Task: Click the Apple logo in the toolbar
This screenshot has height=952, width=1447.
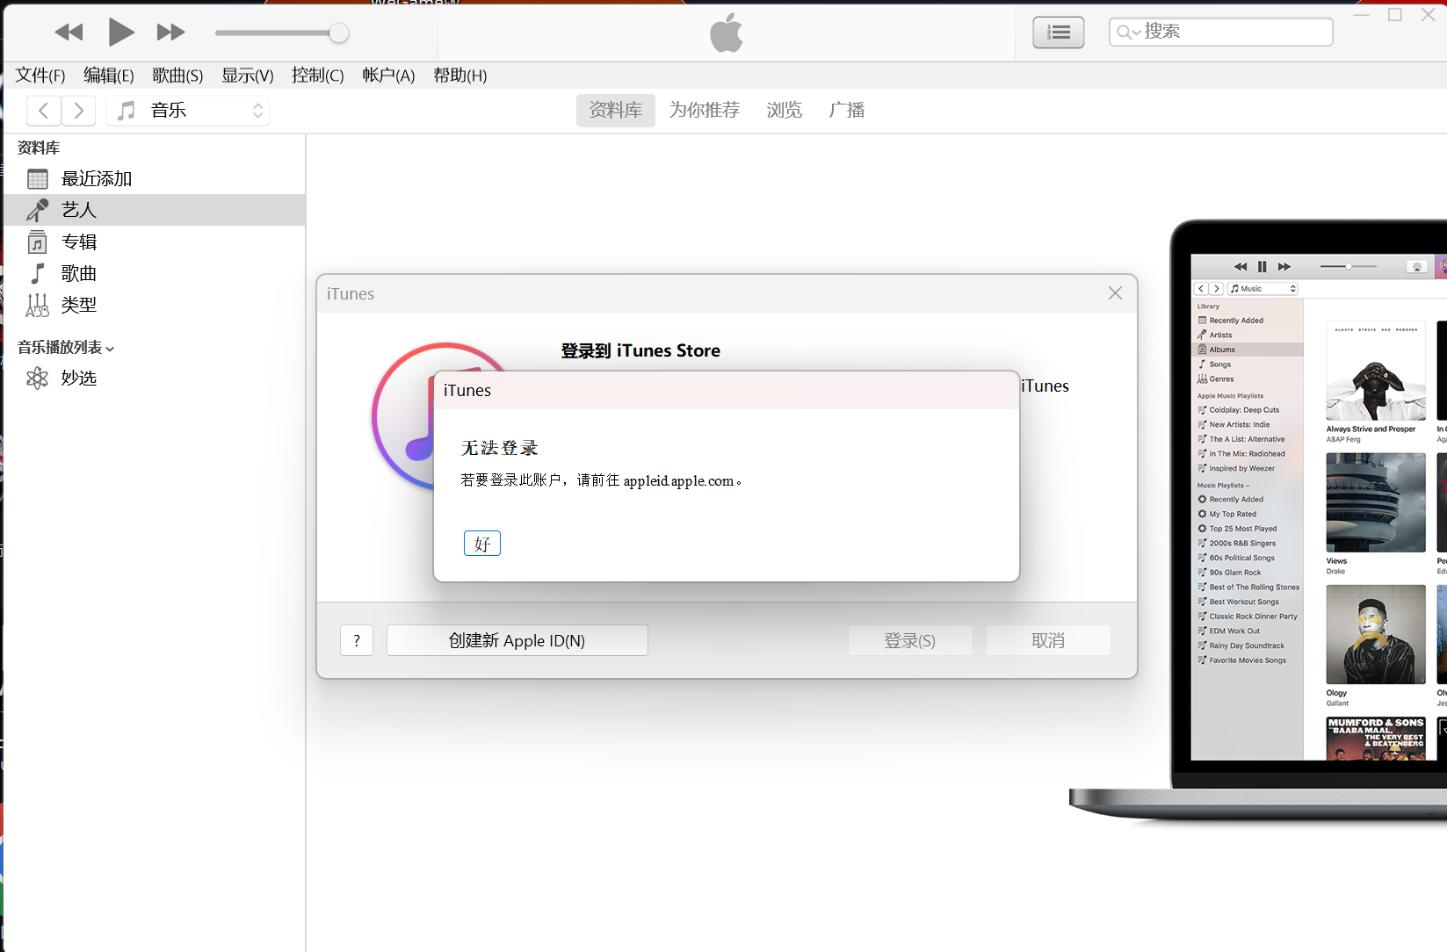Action: tap(727, 32)
